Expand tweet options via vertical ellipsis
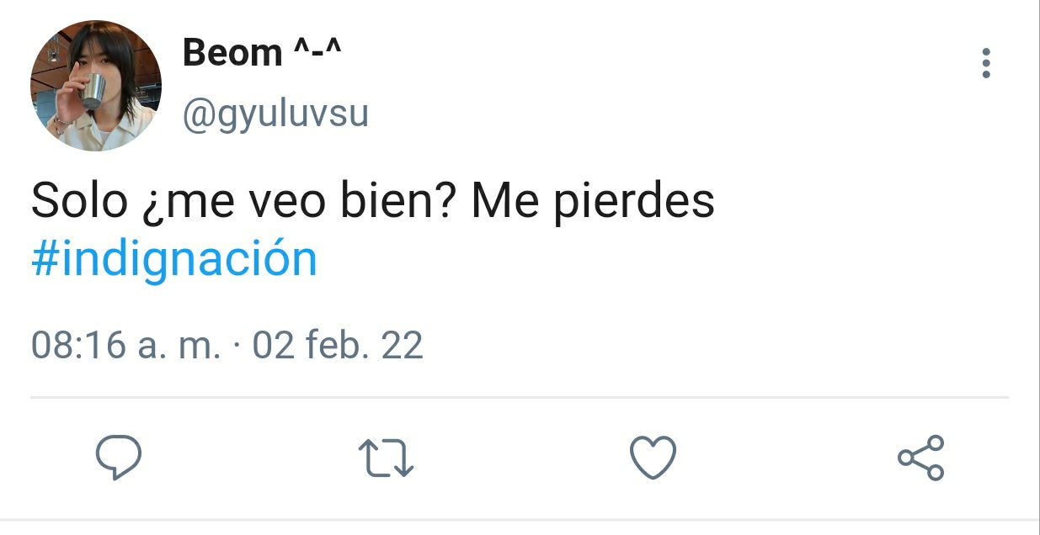 coord(986,63)
